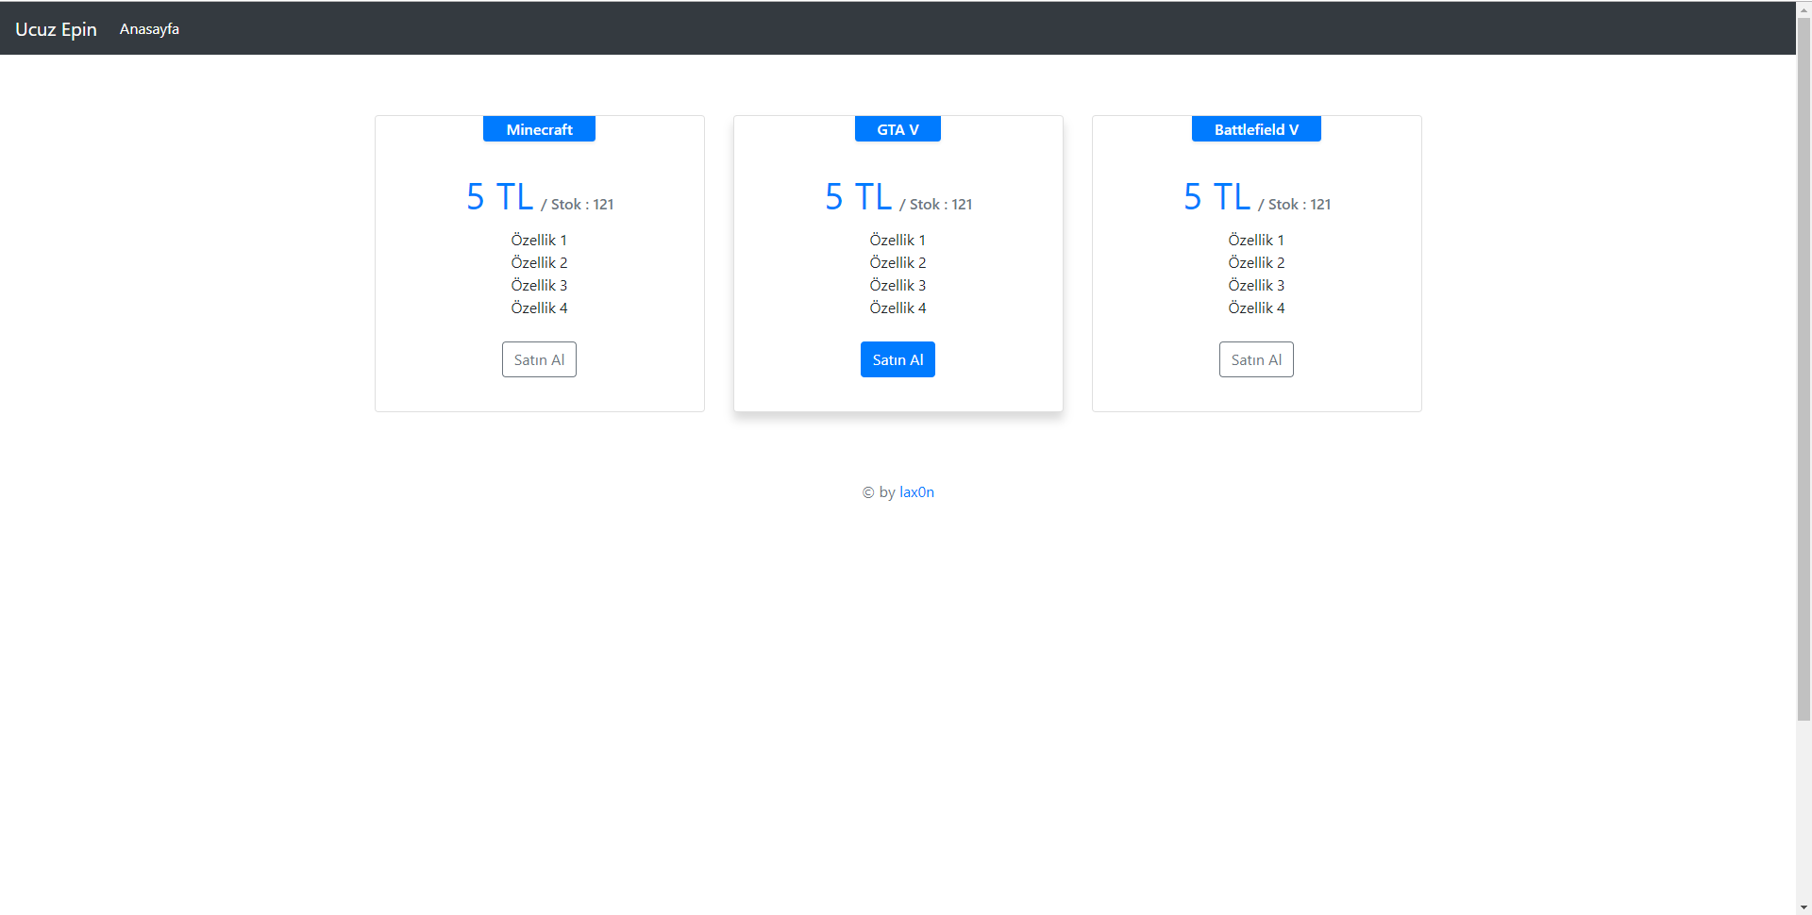Select the Minecraft card header badge
The image size is (1812, 915).
539,129
